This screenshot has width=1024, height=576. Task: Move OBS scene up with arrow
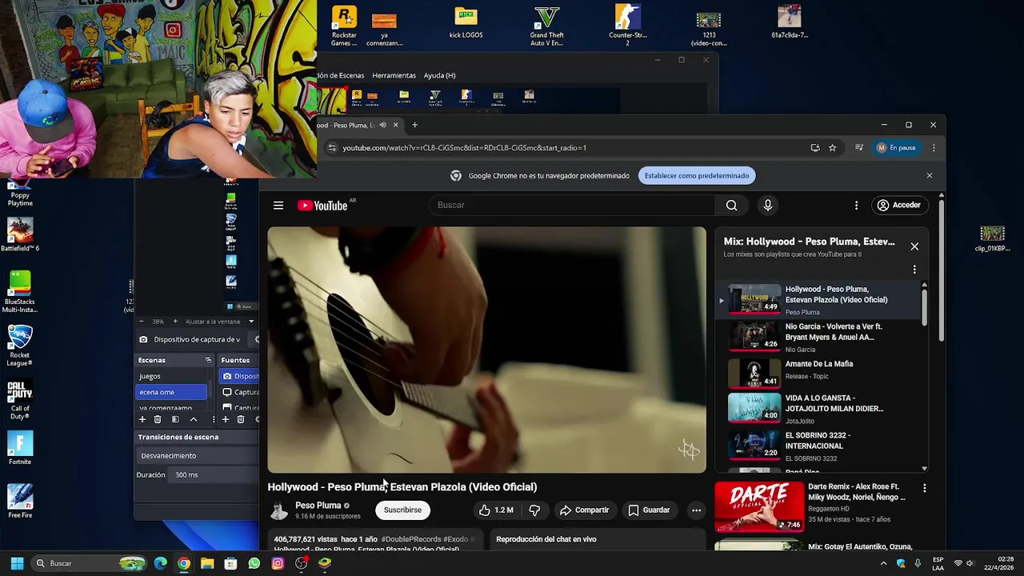tap(194, 419)
